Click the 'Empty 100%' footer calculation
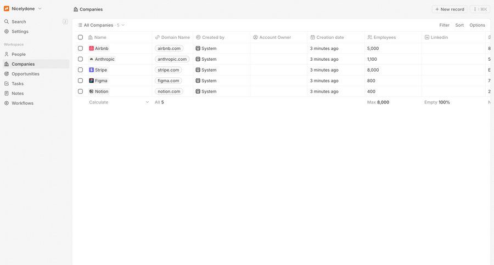Screen dimensions: 494x265 [437, 102]
